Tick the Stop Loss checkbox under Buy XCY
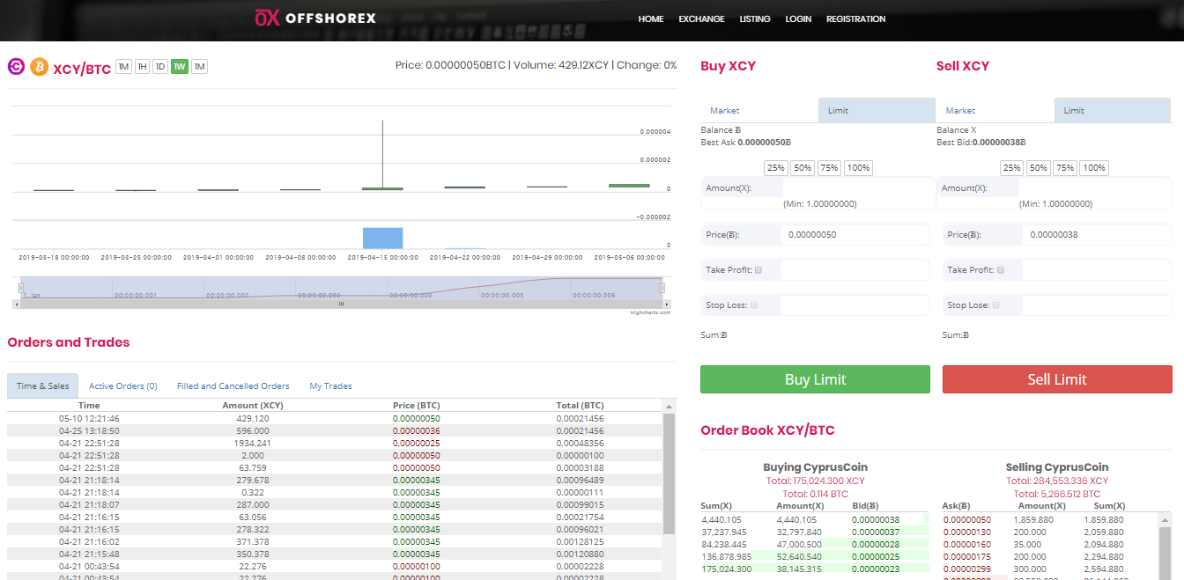Viewport: 1184px width, 580px height. [753, 305]
